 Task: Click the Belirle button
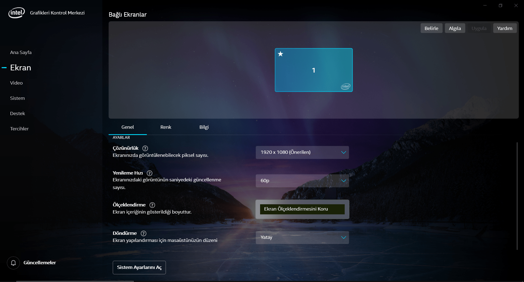pyautogui.click(x=431, y=28)
